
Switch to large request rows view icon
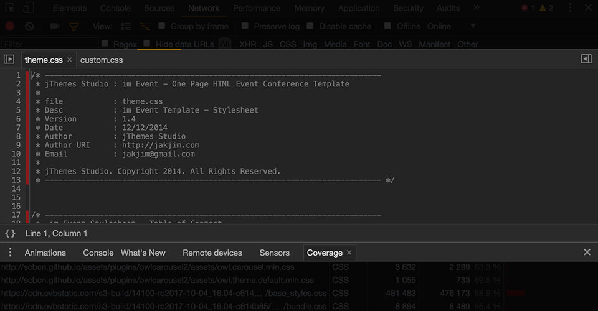click(126, 26)
